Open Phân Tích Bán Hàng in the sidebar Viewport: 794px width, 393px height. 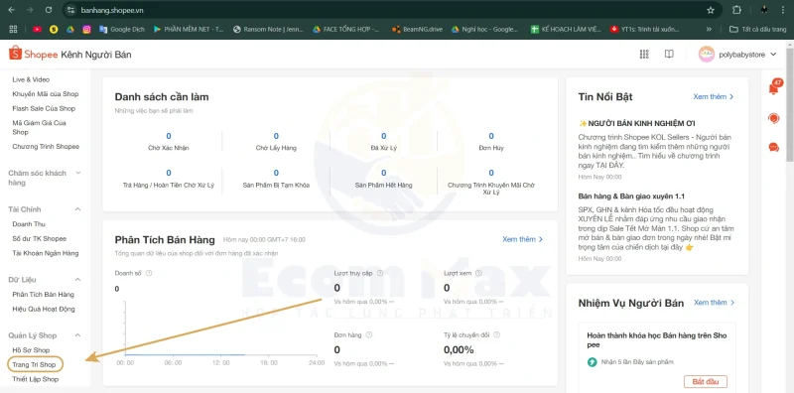pos(43,294)
